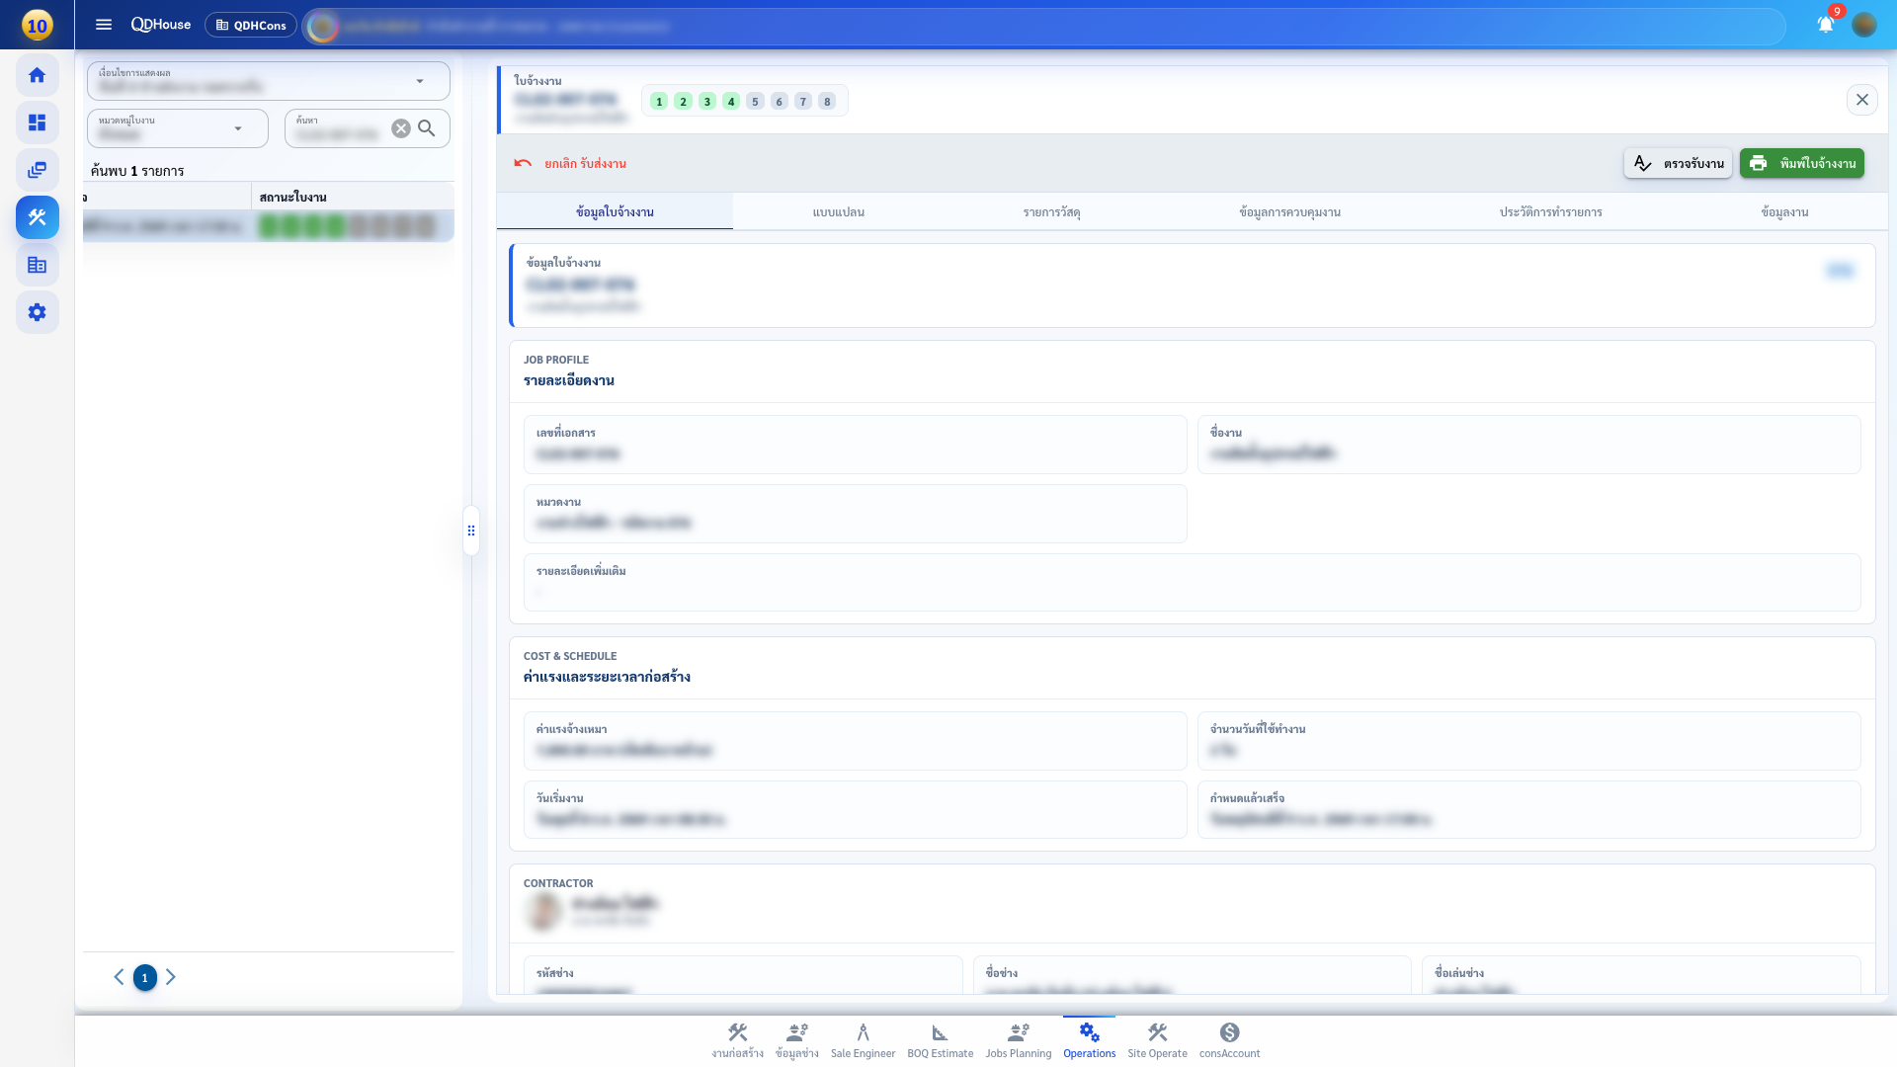This screenshot has width=1897, height=1067.
Task: Click step 4 status indicator
Action: coord(731,101)
